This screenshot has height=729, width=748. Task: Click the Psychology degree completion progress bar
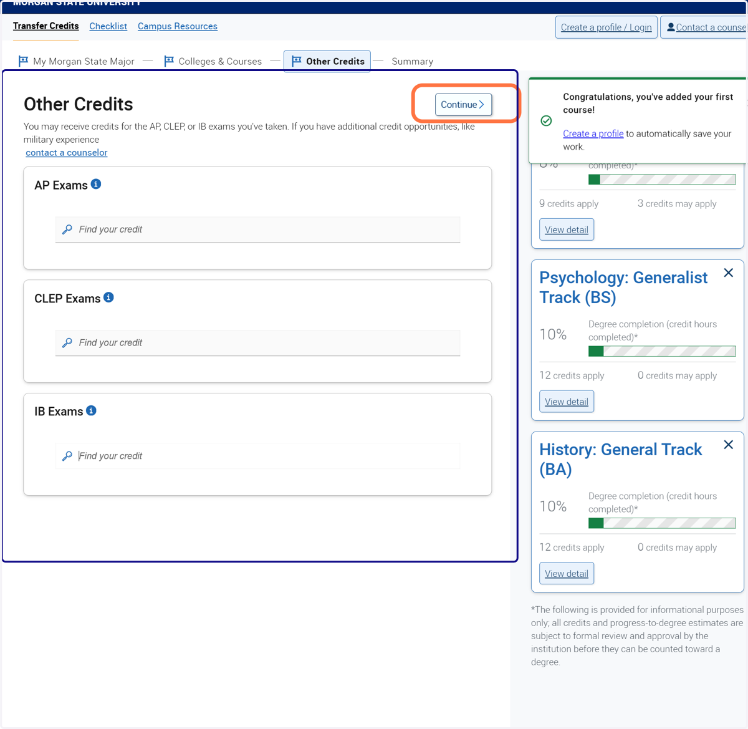[662, 351]
